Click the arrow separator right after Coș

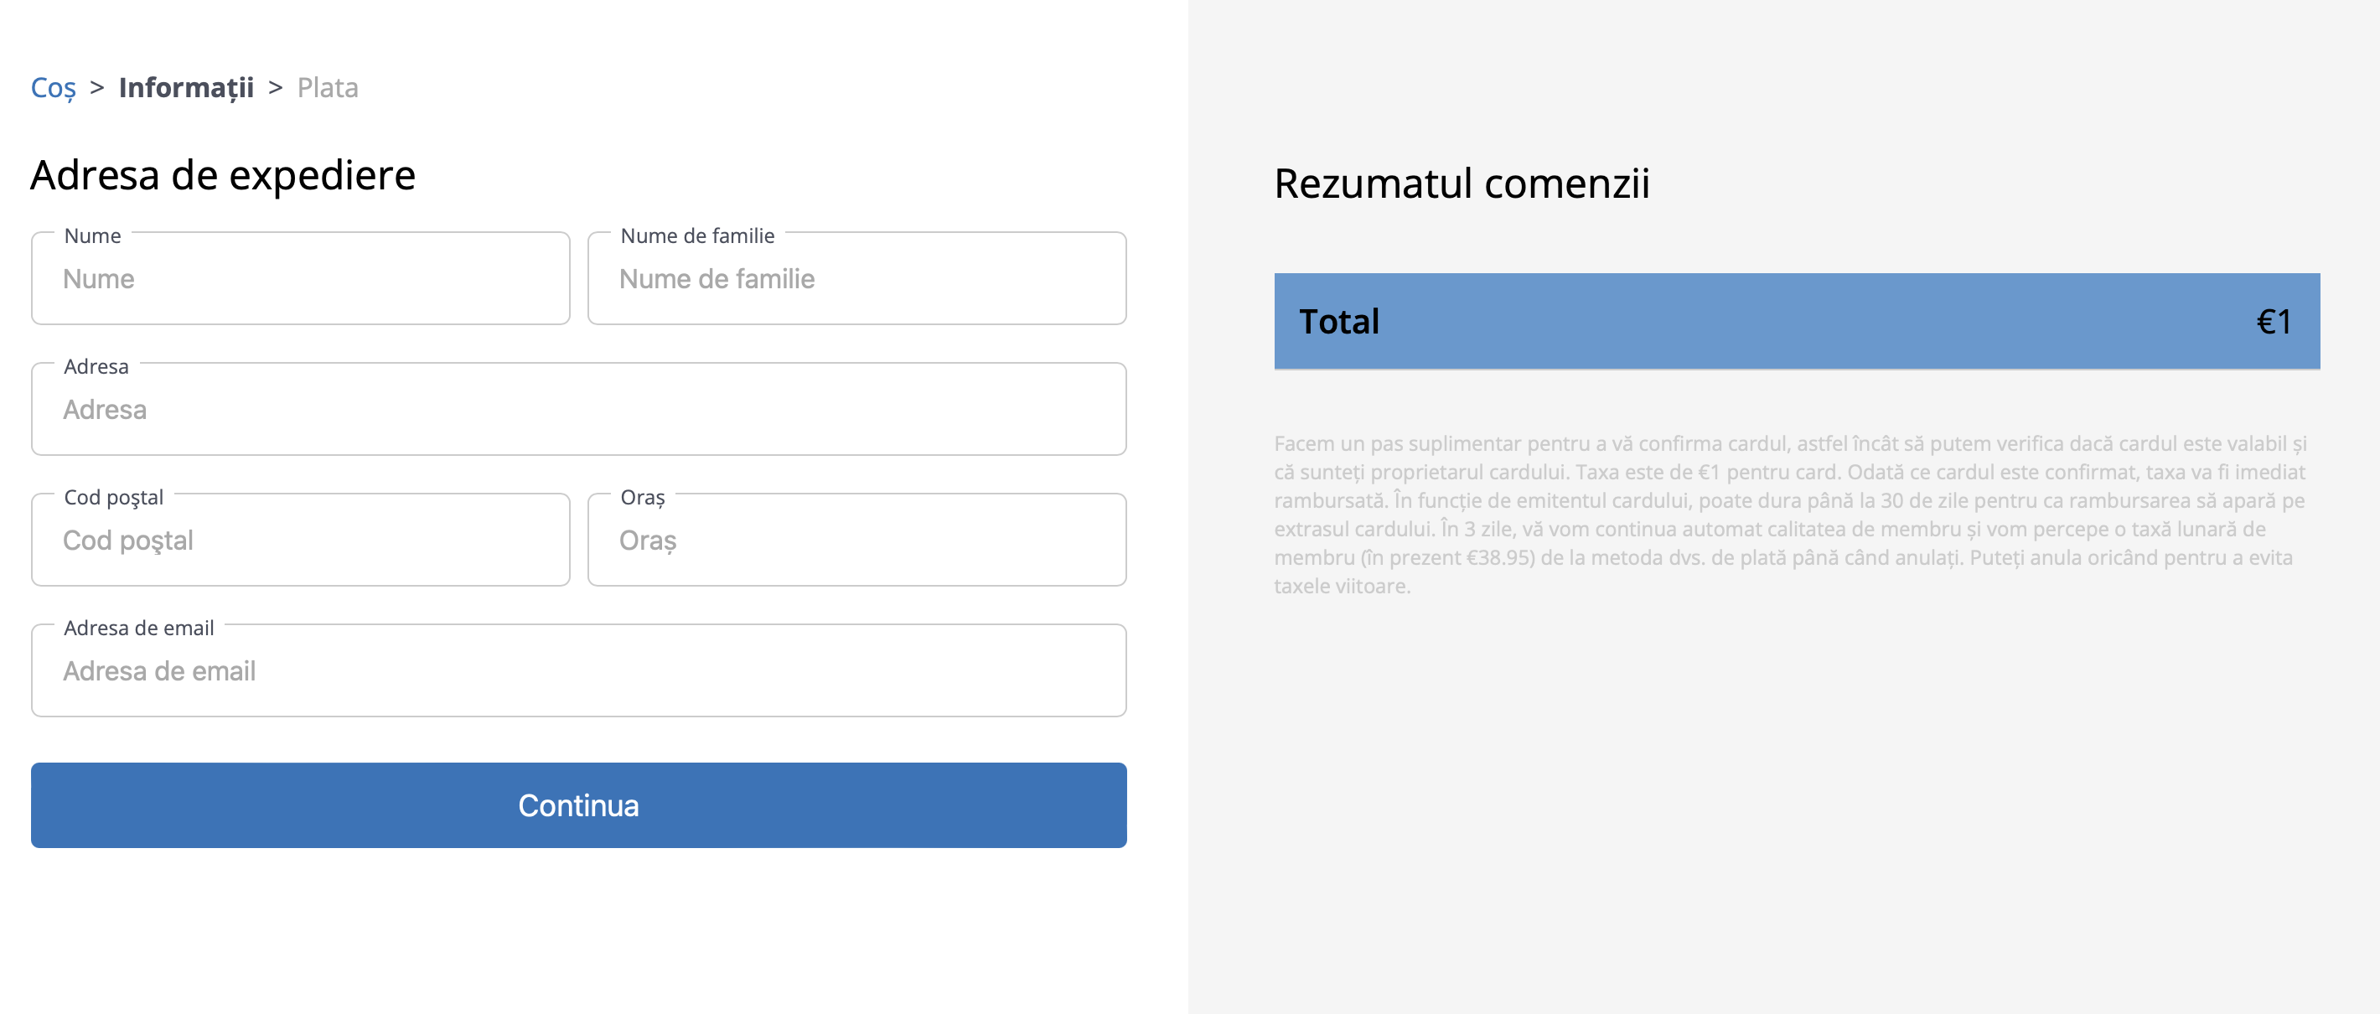click(97, 88)
